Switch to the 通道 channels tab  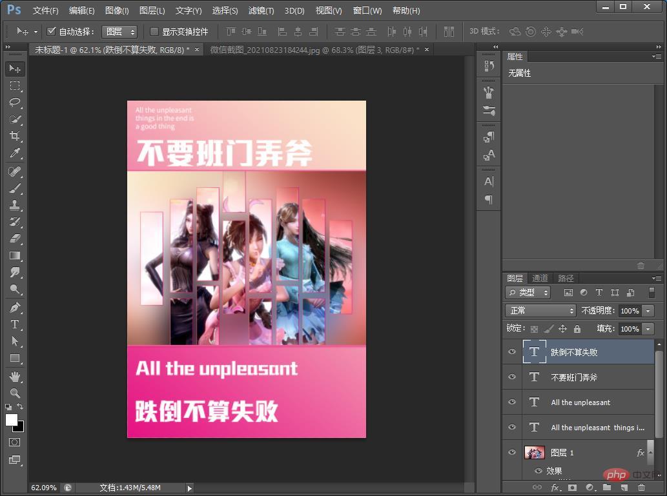pyautogui.click(x=540, y=278)
